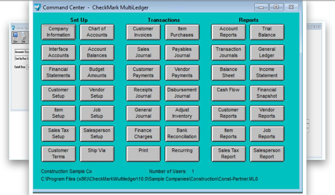
Task: Open Vendor Payments
Action: [182, 73]
